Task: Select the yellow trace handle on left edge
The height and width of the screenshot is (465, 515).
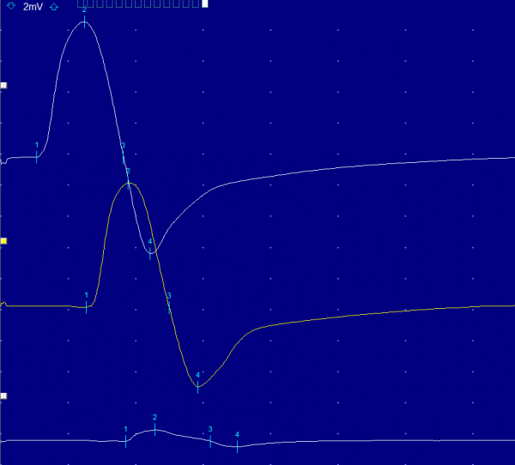Action: pyautogui.click(x=3, y=242)
